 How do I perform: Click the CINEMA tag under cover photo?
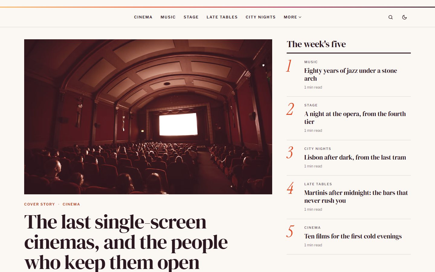click(71, 204)
